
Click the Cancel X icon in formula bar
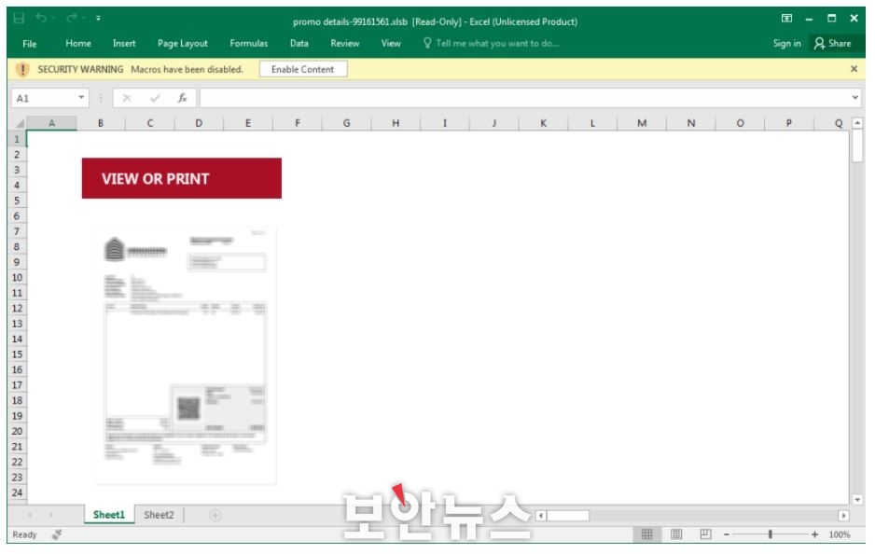pos(127,99)
